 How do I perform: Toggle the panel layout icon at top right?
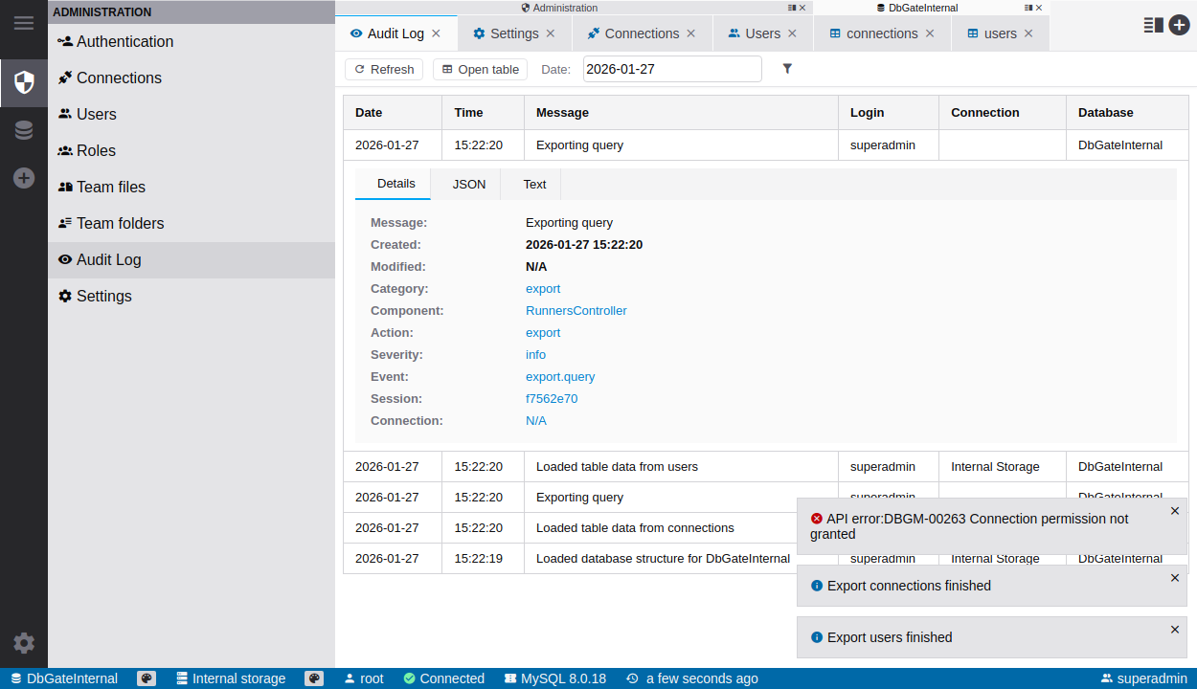1153,25
